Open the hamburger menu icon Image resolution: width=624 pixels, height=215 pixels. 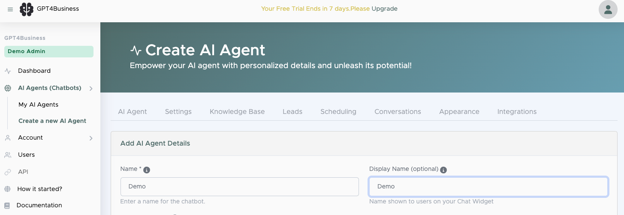(10, 9)
